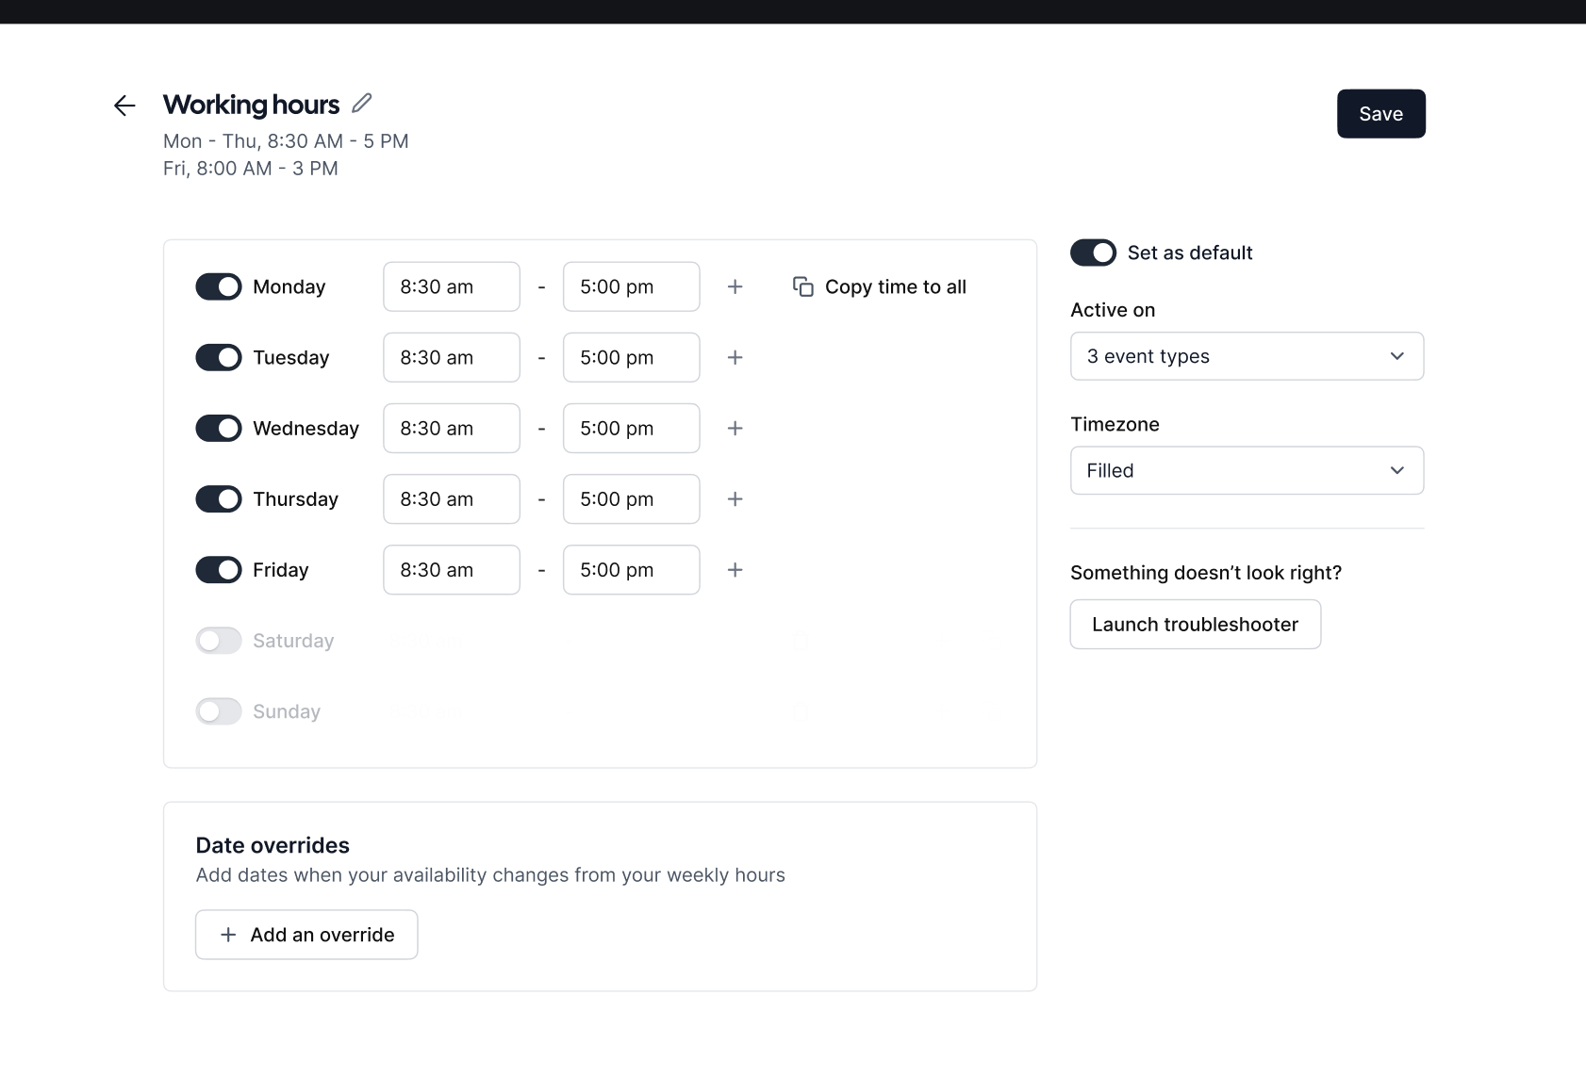This screenshot has height=1076, width=1586.
Task: Disable the Monday availability toggle
Action: [x=218, y=286]
